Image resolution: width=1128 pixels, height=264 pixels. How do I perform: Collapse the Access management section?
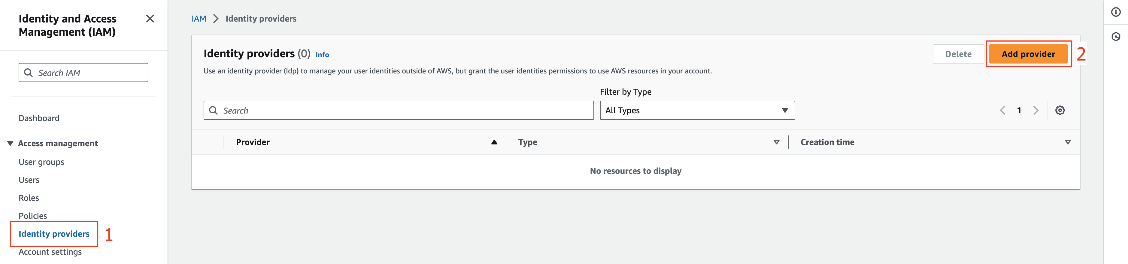tap(10, 143)
